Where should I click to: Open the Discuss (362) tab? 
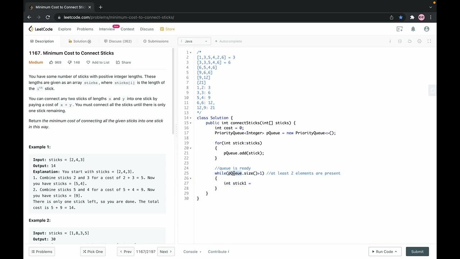click(x=118, y=41)
